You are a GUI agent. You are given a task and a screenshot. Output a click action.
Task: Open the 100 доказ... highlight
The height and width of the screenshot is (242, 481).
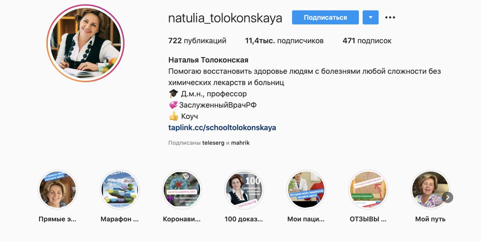pos(244,189)
